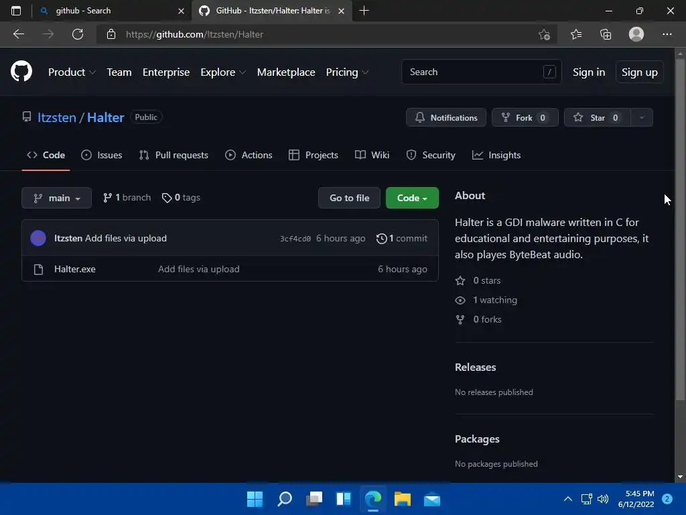
Task: Click the Notifications button
Action: tap(445, 117)
